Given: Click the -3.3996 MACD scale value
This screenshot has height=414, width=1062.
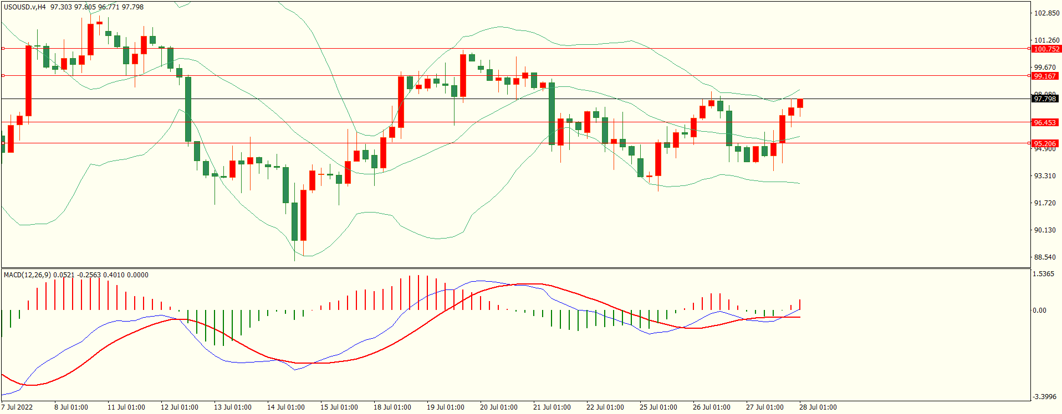Looking at the screenshot, I should pos(1044,397).
